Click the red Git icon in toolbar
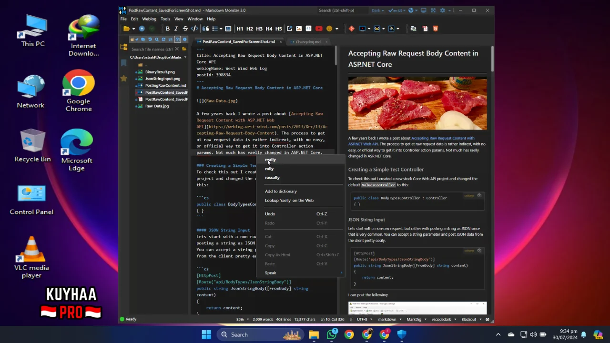Screen dimensions: 610x343 (352, 29)
